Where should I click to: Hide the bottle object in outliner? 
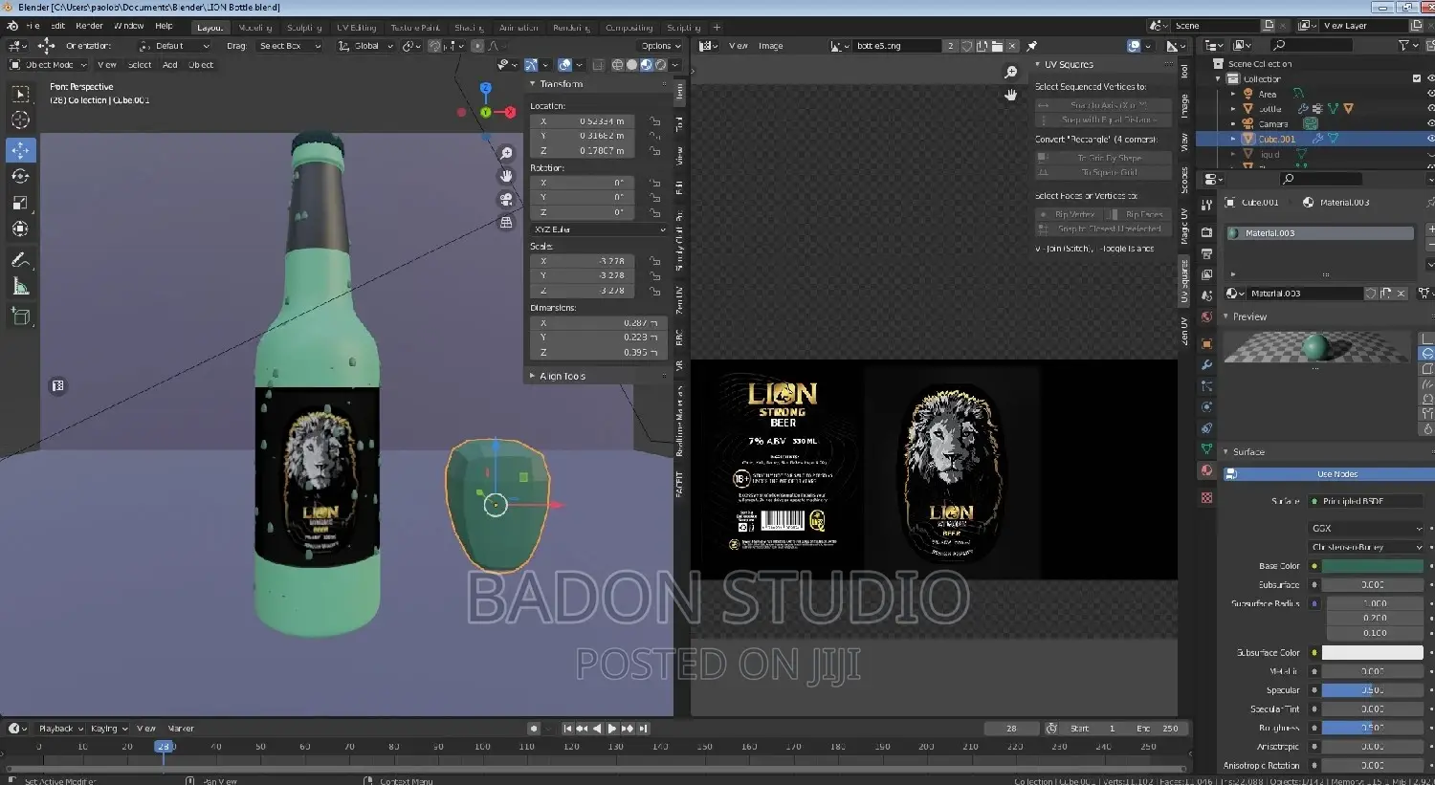pos(1430,109)
